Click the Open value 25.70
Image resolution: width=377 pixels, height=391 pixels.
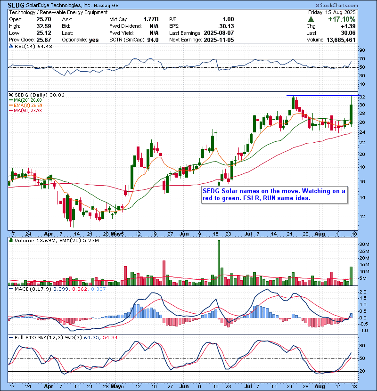click(44, 19)
